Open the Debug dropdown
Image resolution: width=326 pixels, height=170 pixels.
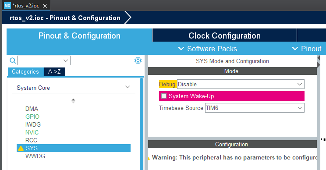pyautogui.click(x=241, y=84)
